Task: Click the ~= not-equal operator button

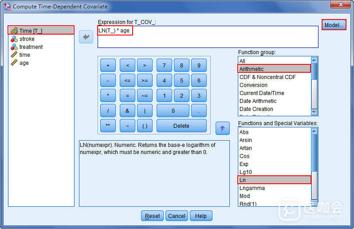Action: coord(145,95)
